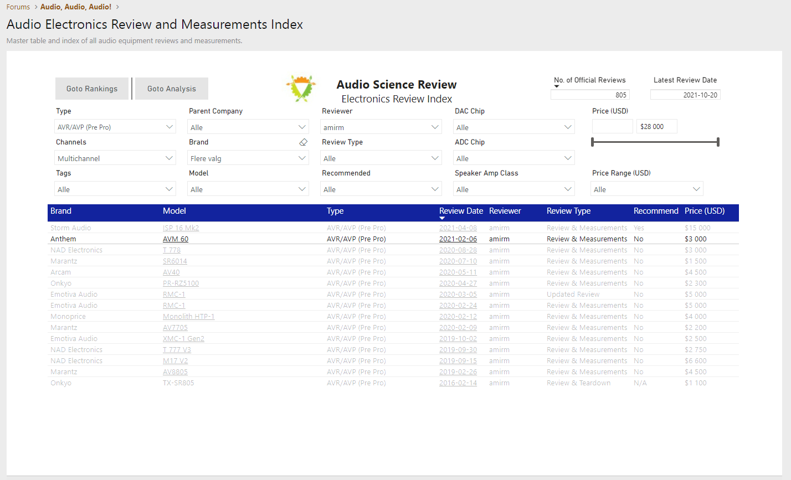Click sort arrow under Review Date header

442,218
